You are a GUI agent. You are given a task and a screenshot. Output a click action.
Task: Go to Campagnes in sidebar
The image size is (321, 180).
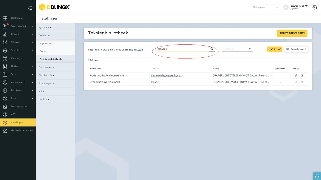tap(17, 58)
